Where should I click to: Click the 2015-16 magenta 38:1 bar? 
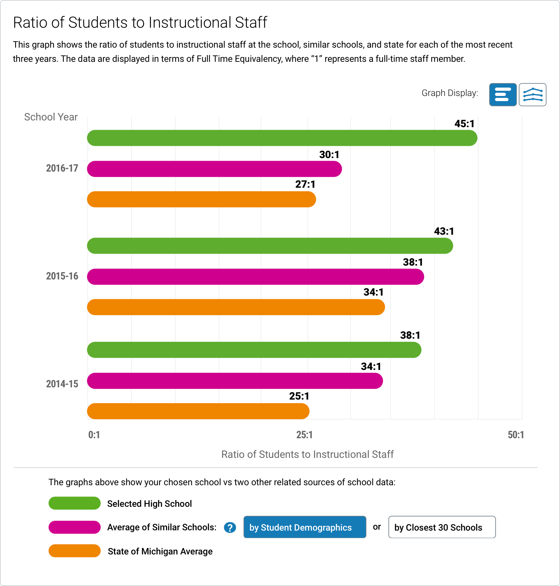[256, 277]
